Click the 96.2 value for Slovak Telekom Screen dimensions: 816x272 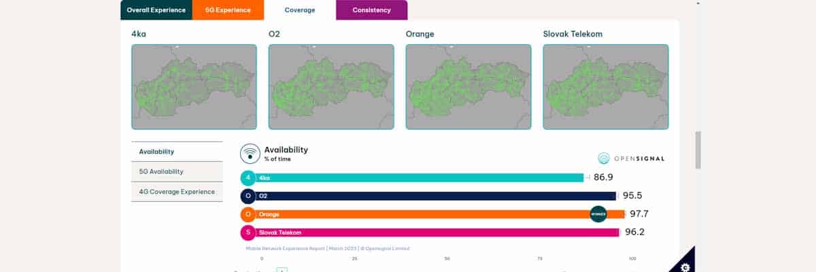(x=635, y=233)
